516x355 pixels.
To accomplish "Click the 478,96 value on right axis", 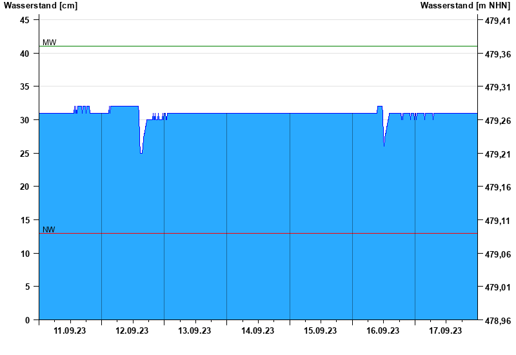I will point(498,321).
